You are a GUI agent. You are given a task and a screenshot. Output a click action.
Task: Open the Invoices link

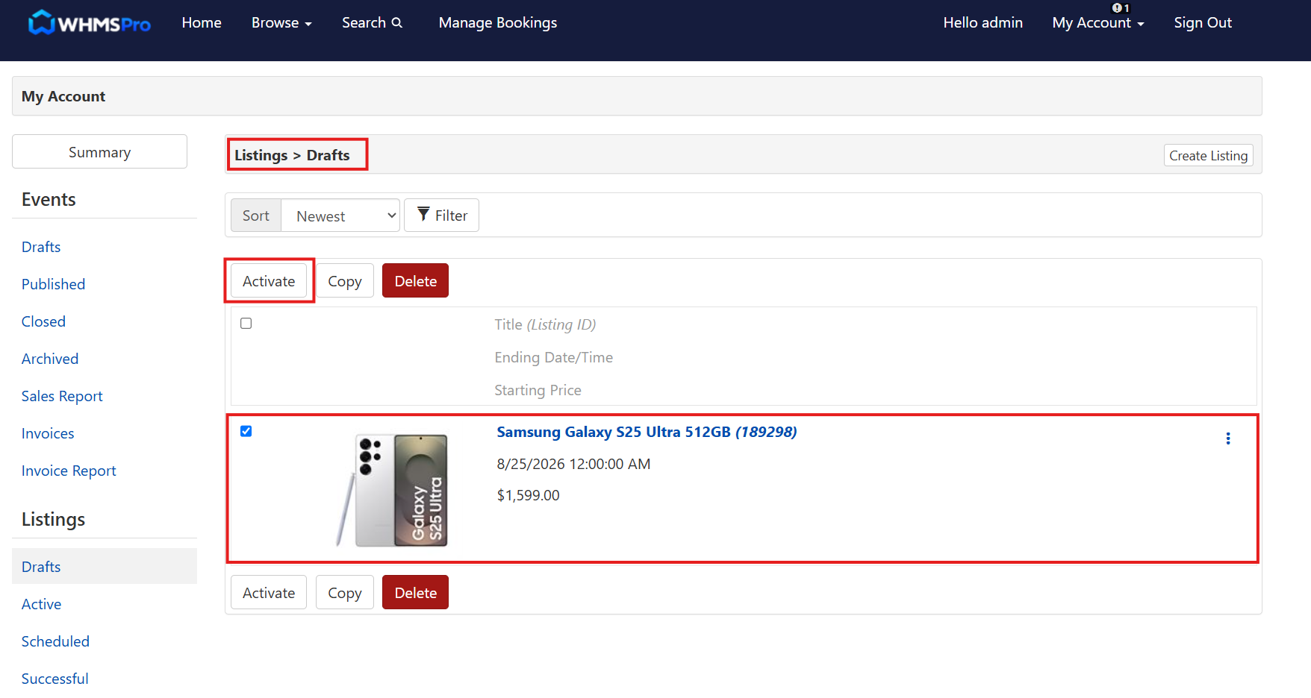(48, 433)
